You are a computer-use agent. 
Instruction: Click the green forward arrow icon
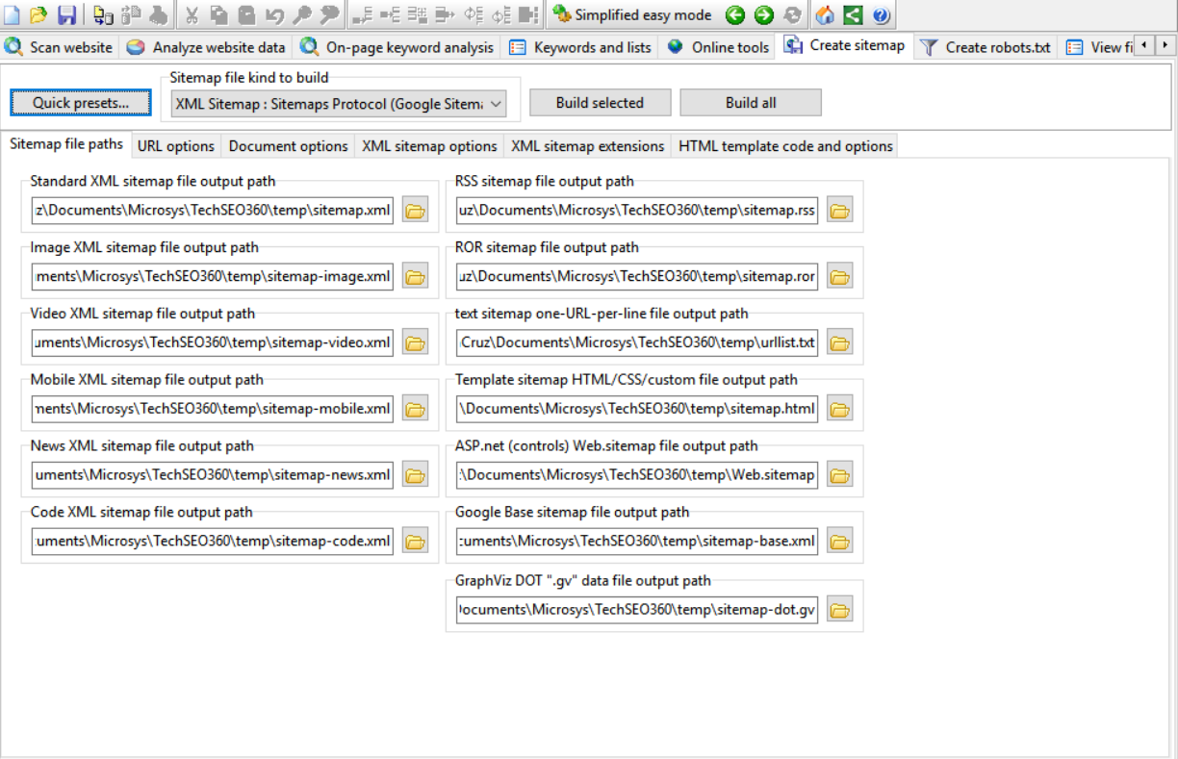(x=763, y=14)
